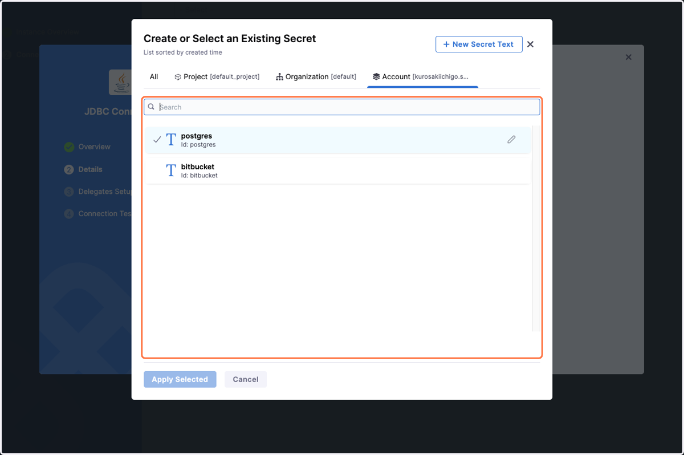Click checkmark selection indicator on postgres row

(157, 140)
